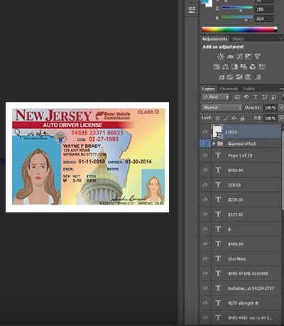Hide the $122.02 text layer

pyautogui.click(x=205, y=214)
